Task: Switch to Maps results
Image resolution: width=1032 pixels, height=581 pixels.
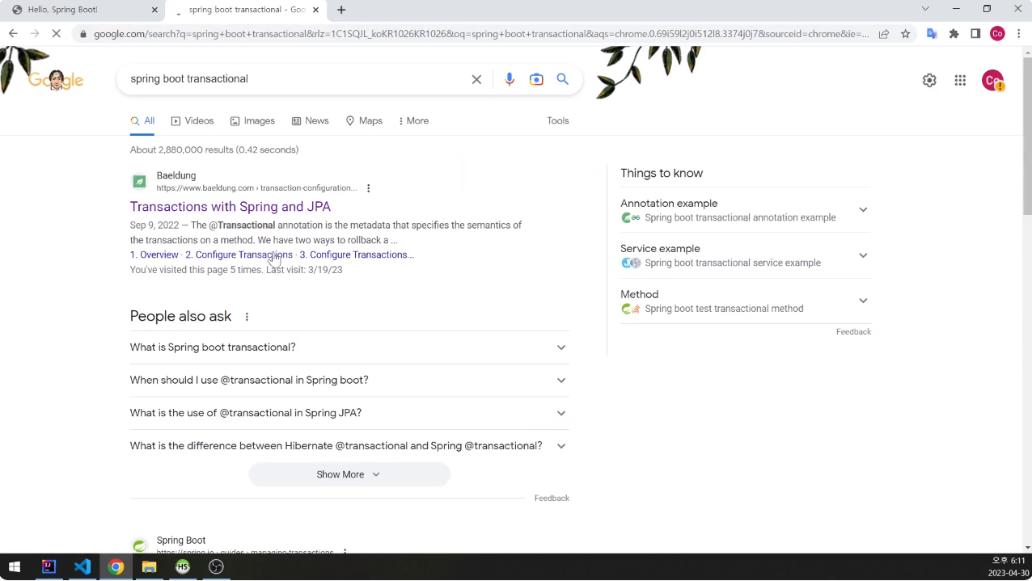Action: 364,120
